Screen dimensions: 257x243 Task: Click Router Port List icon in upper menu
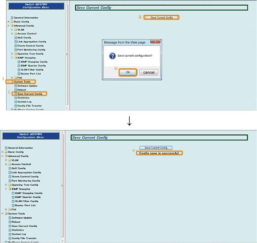click(x=19, y=74)
